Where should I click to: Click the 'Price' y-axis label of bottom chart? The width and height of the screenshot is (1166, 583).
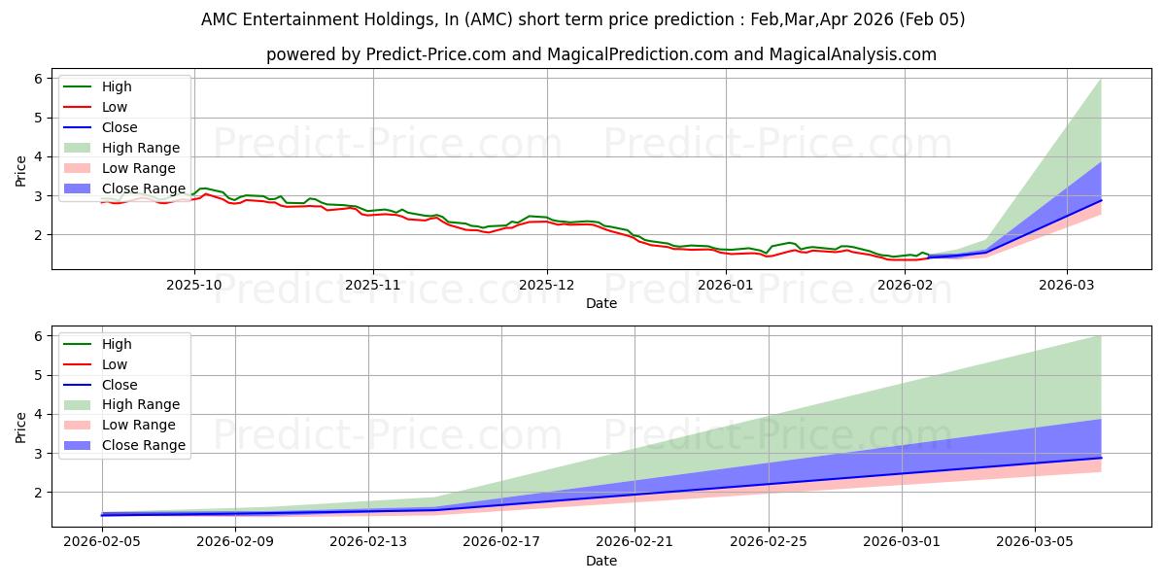tap(21, 427)
